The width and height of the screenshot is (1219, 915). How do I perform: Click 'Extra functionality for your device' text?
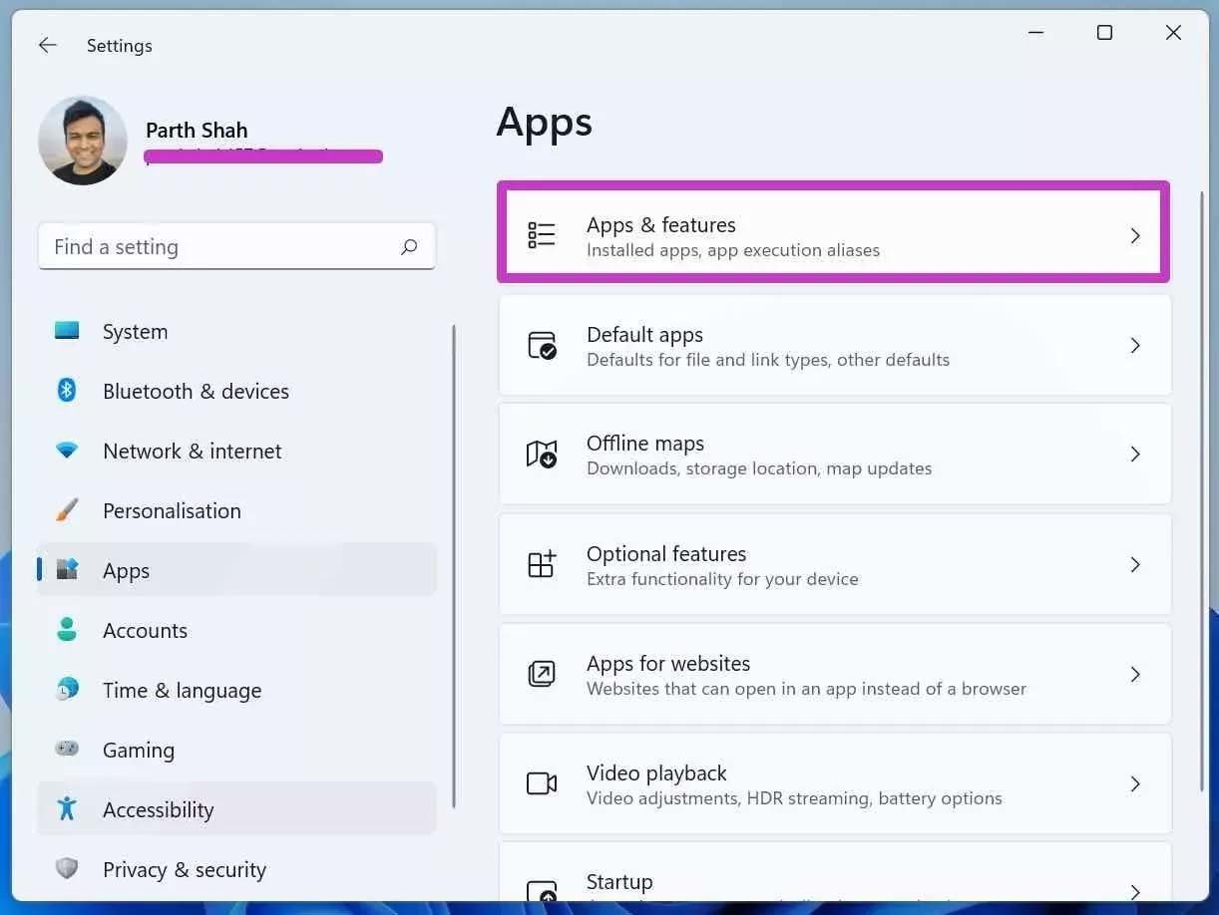coord(722,579)
